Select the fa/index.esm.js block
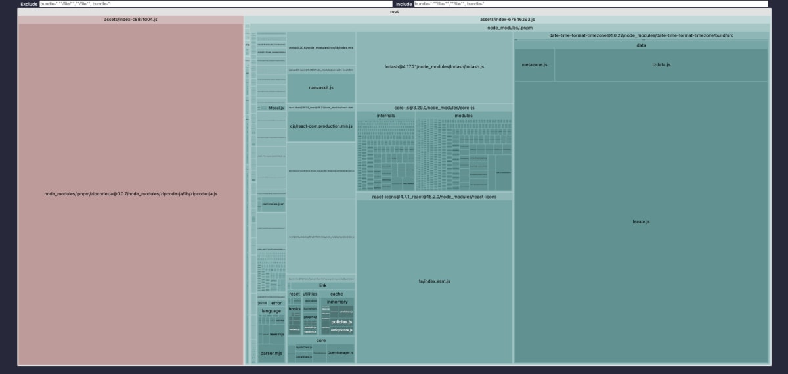The height and width of the screenshot is (374, 788). point(434,281)
